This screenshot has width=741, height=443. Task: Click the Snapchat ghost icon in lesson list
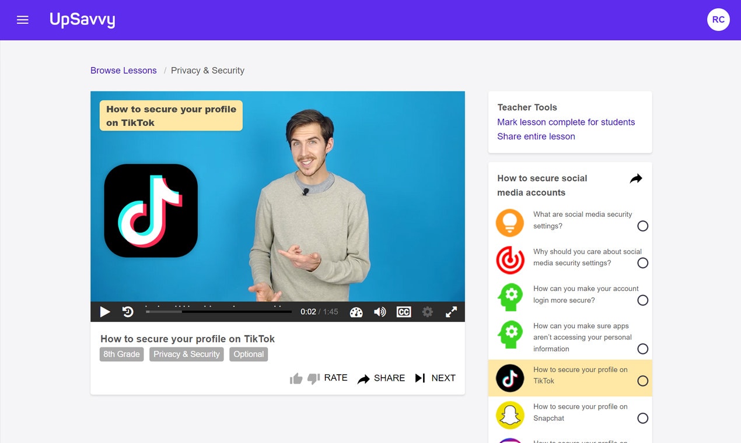(x=510, y=415)
